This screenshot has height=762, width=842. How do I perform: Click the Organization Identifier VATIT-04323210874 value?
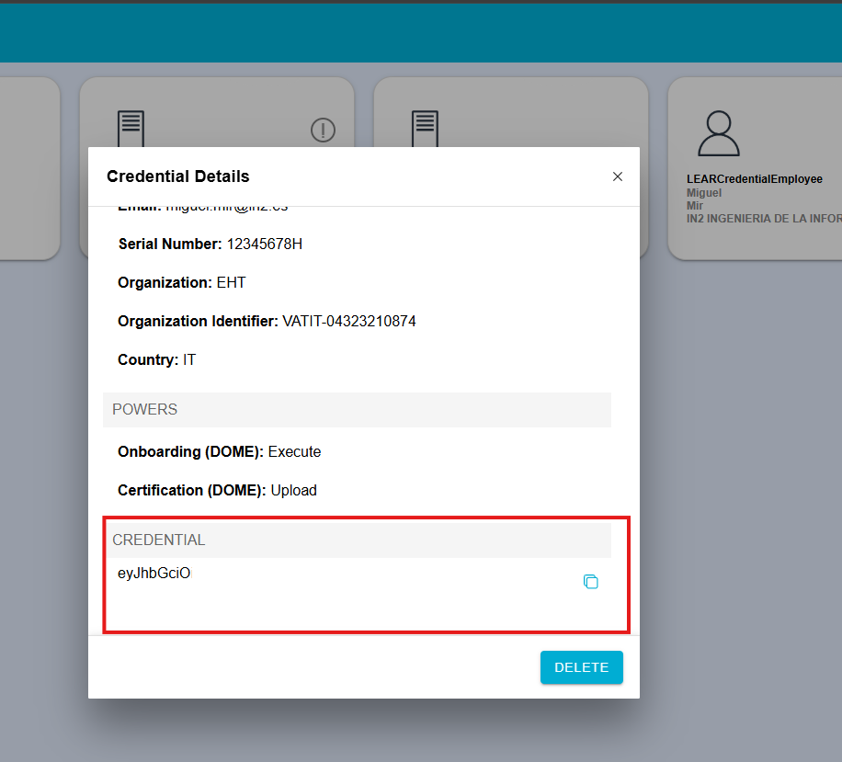[x=348, y=322]
